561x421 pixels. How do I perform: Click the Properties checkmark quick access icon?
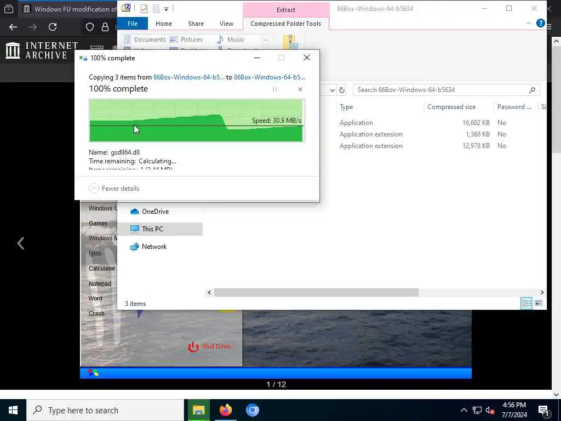pos(144,9)
